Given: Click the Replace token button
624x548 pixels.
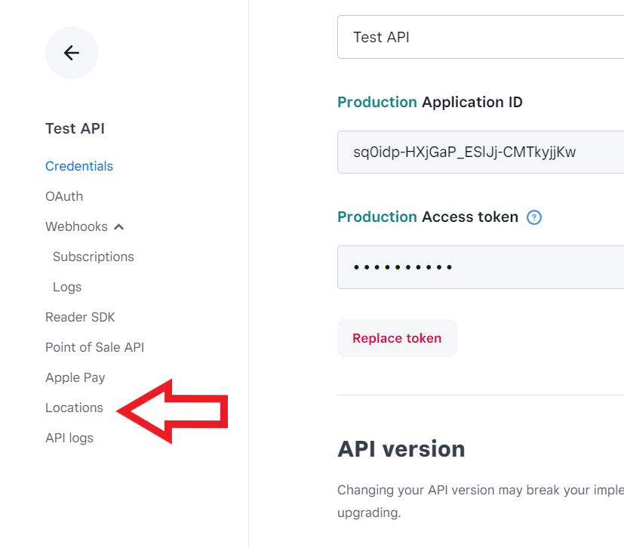Looking at the screenshot, I should point(397,338).
